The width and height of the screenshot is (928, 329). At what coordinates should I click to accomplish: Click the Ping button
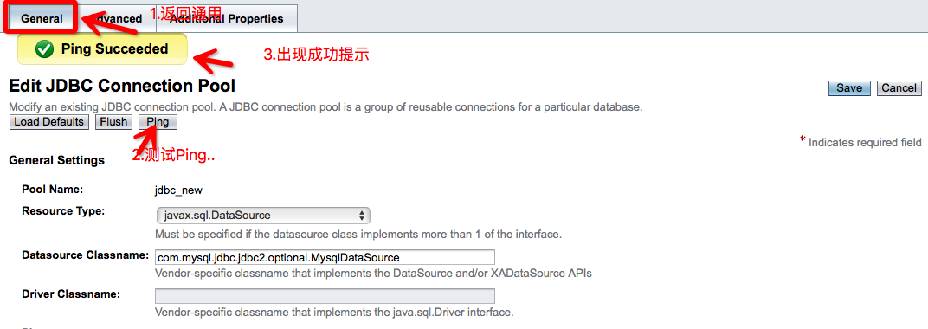tap(158, 122)
